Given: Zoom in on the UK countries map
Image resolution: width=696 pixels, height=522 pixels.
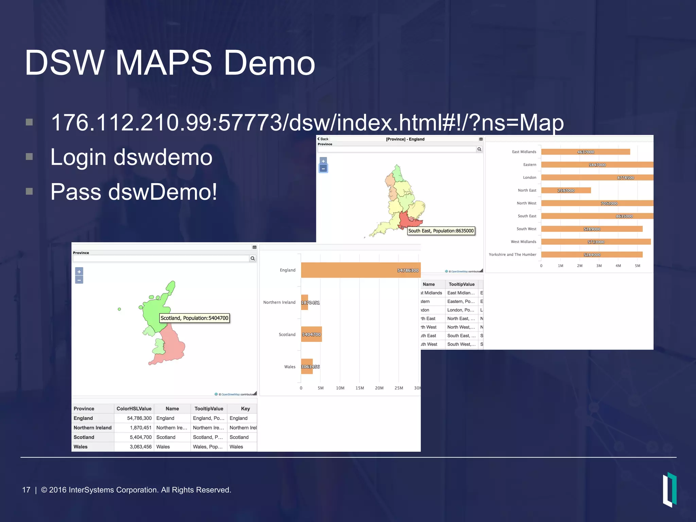Looking at the screenshot, I should point(79,272).
